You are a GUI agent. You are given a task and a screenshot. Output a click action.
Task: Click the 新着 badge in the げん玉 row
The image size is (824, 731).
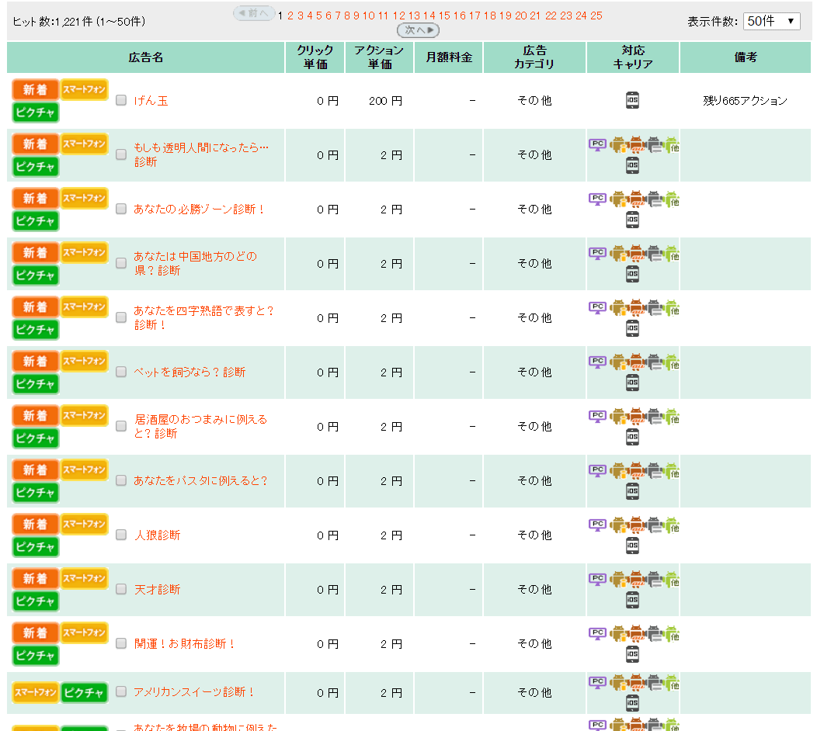point(35,90)
